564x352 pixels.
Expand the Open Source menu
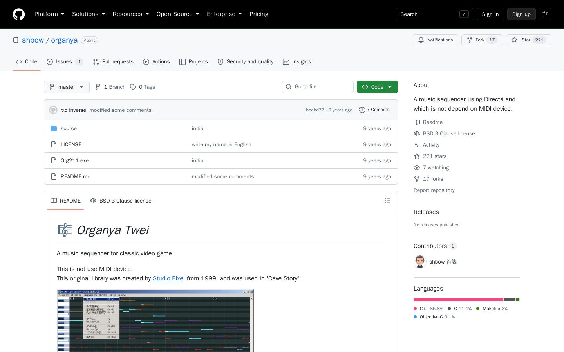178,14
